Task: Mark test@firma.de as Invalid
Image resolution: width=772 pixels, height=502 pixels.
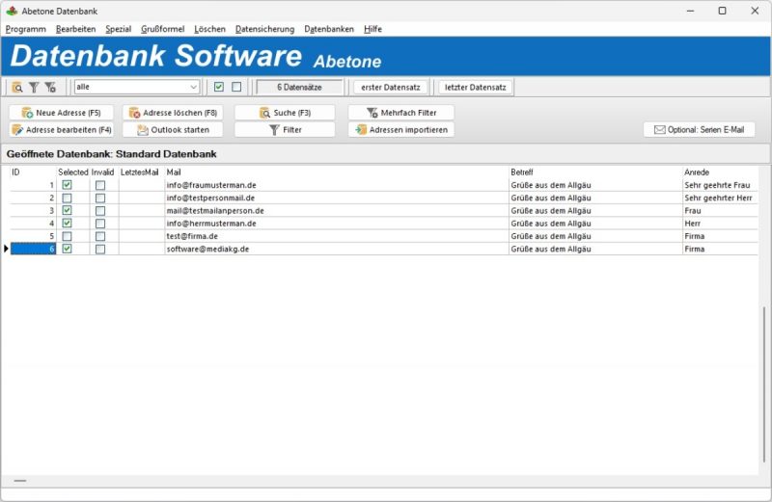Action: point(100,236)
